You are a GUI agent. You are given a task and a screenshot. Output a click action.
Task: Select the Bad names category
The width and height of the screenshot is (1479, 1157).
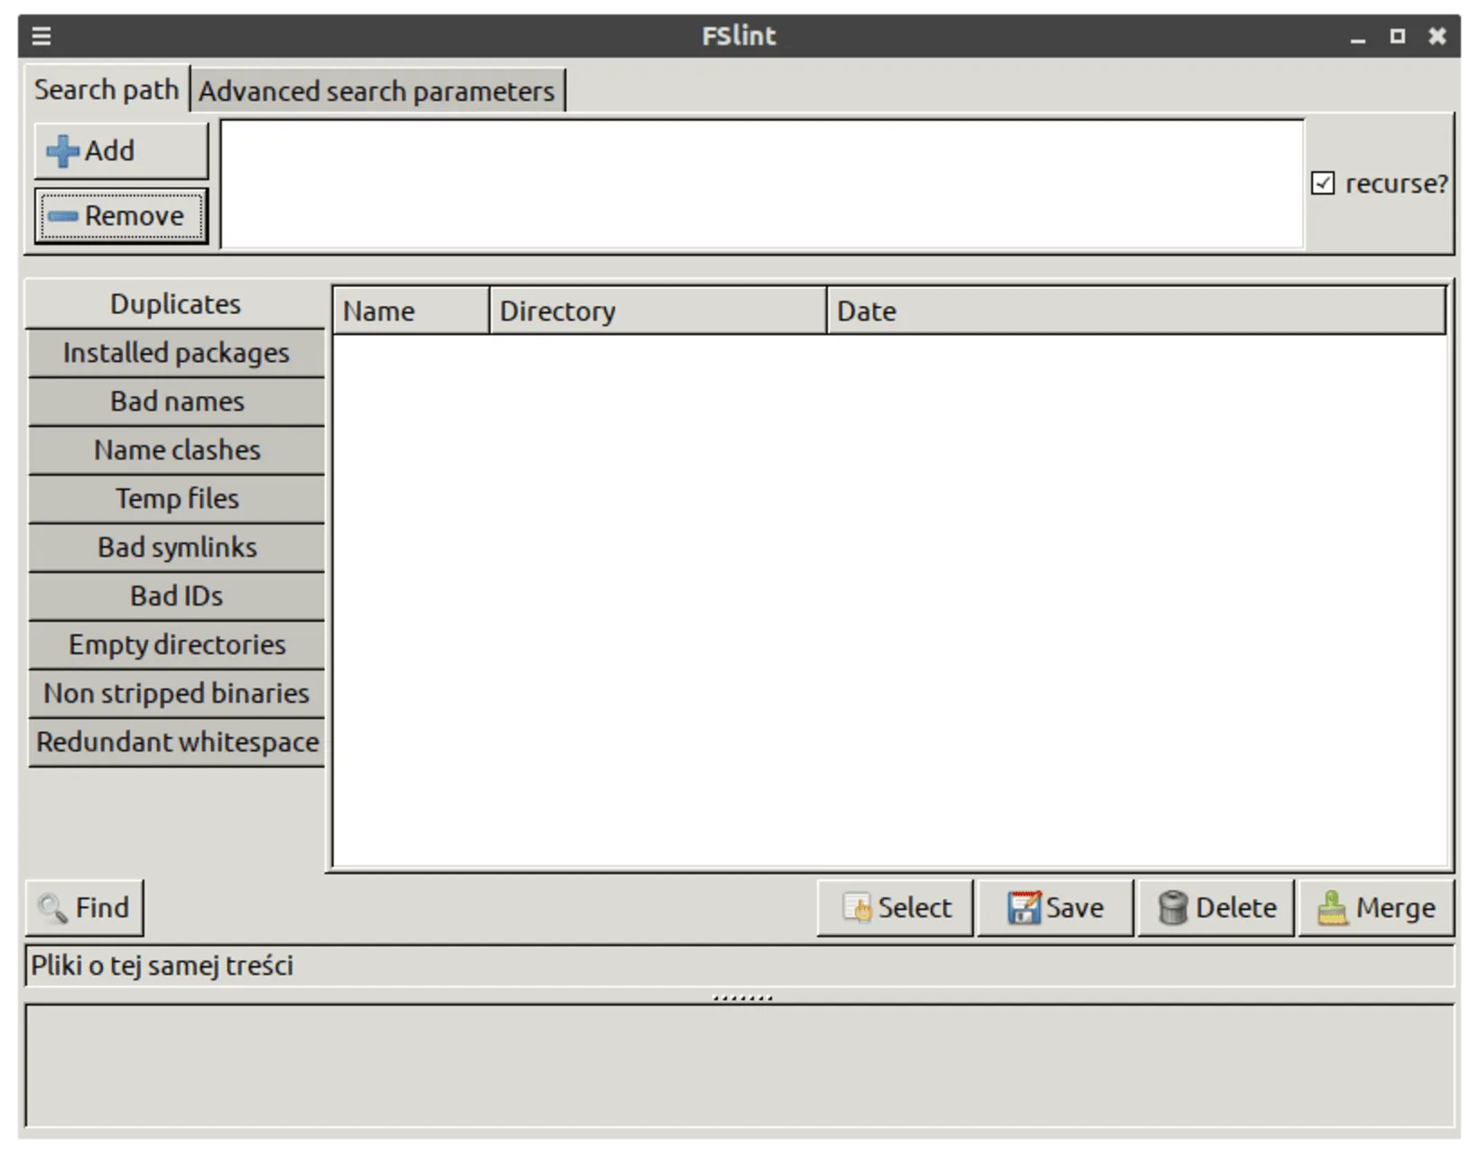tap(176, 402)
